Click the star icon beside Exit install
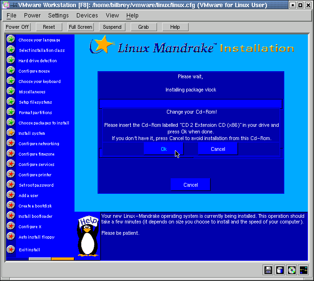Screen dimensions: 314x281 (x=10, y=249)
